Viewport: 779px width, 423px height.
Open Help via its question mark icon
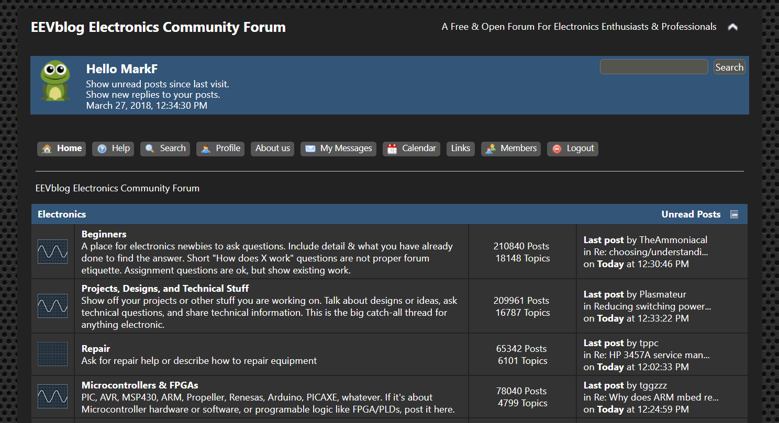click(101, 148)
